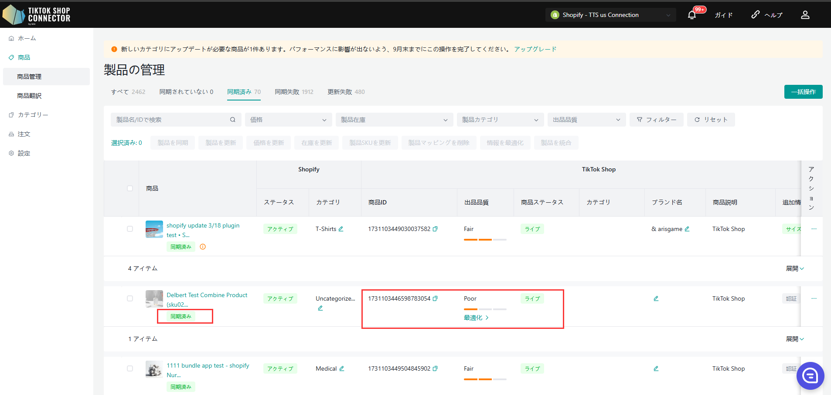Edit brand name & arisgame
831x395 pixels.
[687, 229]
